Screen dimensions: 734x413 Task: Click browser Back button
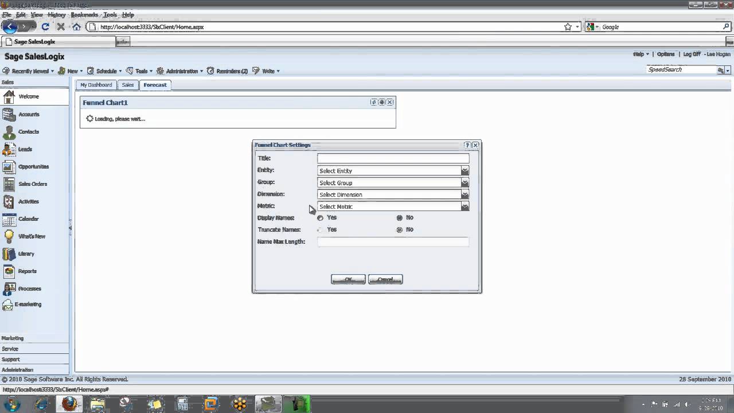(x=10, y=26)
